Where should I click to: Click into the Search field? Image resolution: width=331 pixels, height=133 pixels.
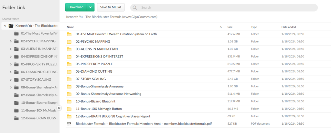pos(226,7)
